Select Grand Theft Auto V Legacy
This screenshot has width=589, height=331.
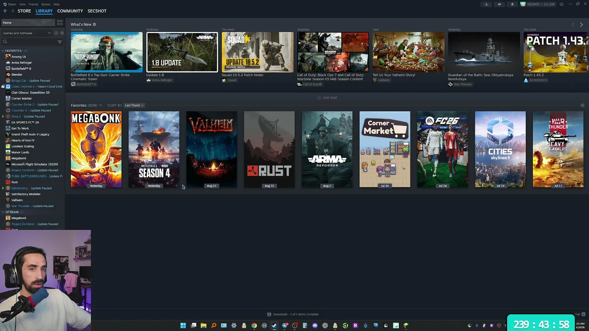[30, 134]
